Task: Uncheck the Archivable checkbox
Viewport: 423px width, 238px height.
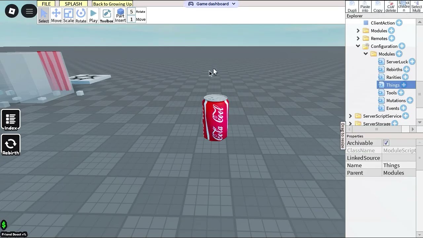Action: (x=386, y=143)
